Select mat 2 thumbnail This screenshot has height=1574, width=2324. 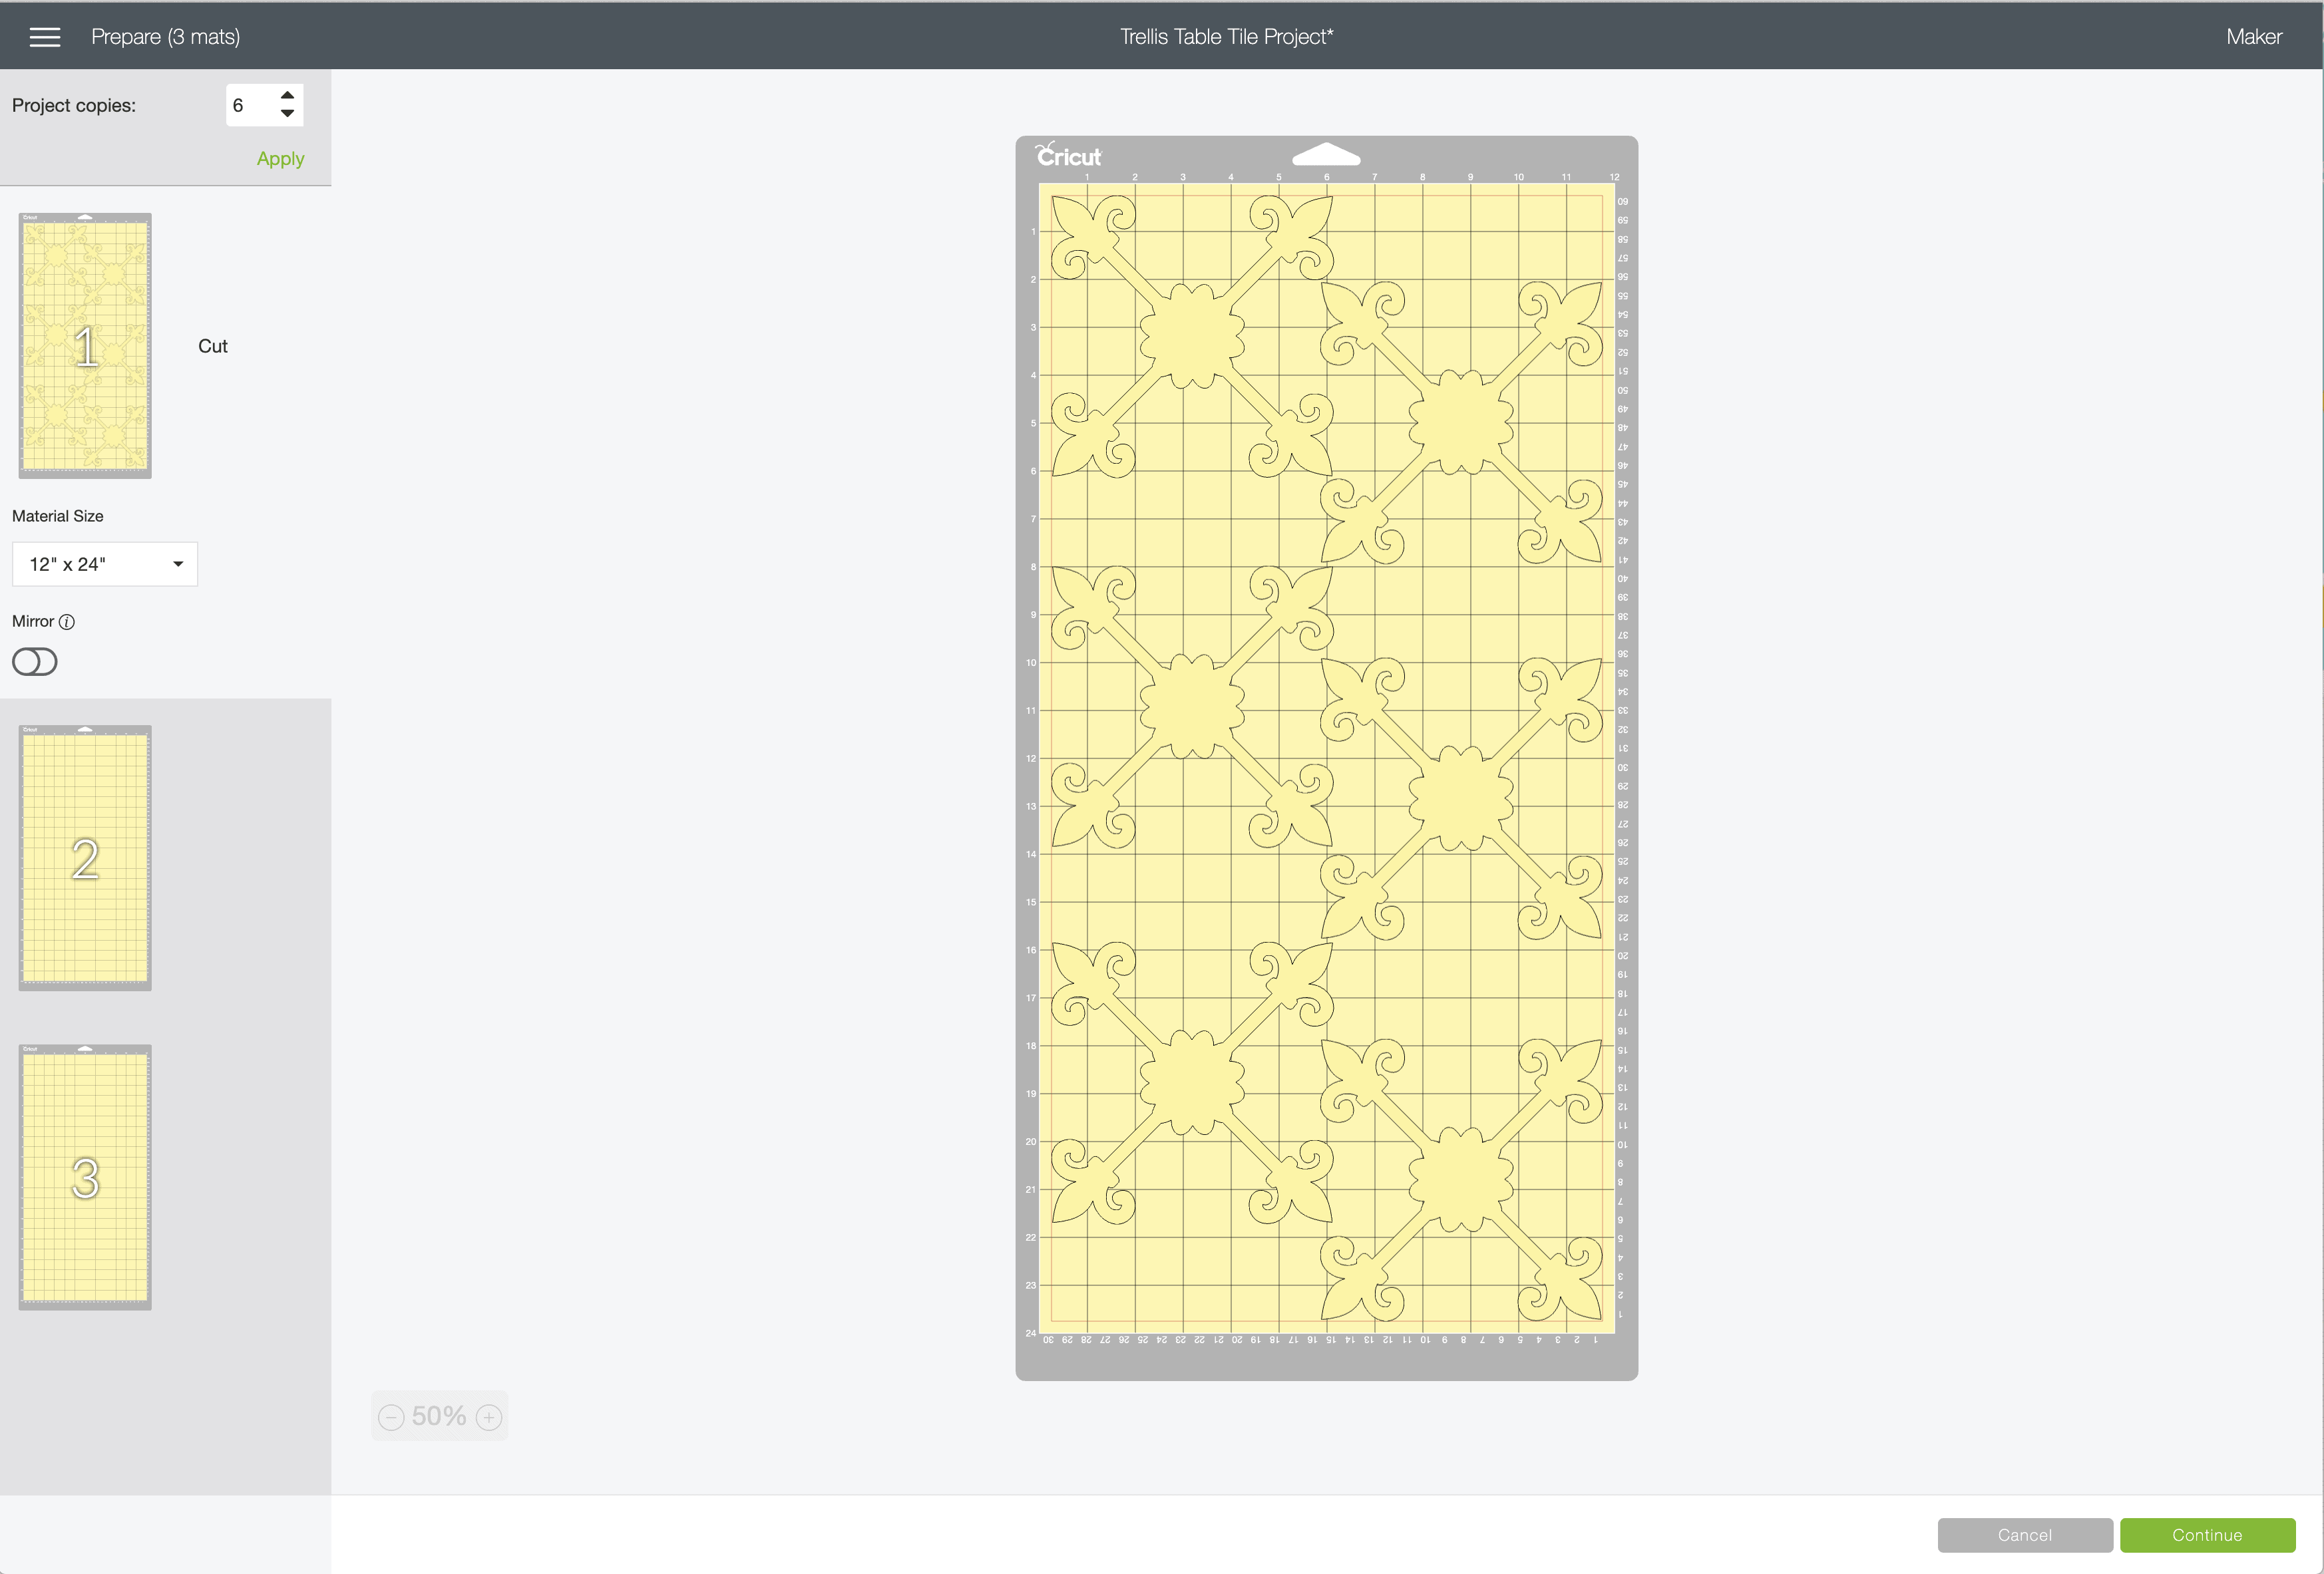point(85,858)
